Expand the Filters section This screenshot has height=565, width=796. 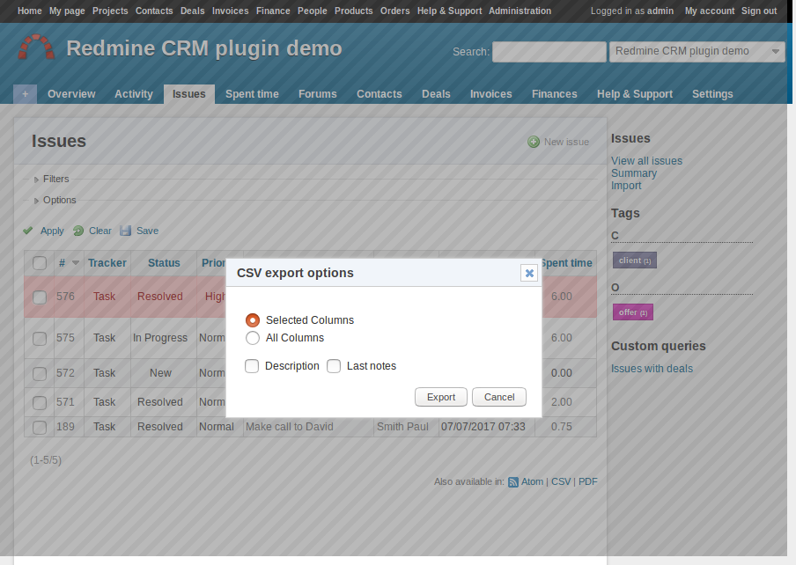(37, 180)
